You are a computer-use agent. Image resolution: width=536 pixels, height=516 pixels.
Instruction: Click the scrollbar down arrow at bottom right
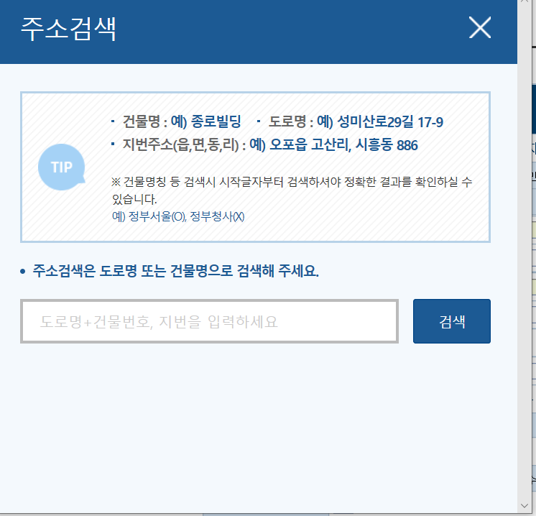(x=524, y=505)
